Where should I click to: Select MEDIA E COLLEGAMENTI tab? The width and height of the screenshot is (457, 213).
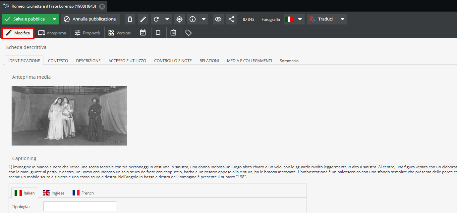(250, 61)
